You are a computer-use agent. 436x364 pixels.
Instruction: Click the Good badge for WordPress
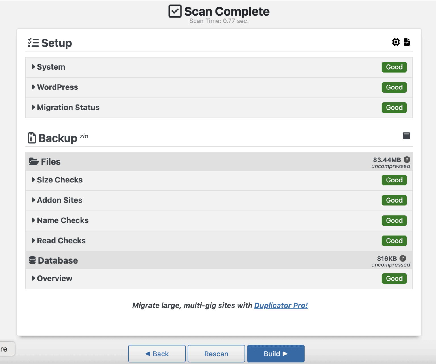394,87
